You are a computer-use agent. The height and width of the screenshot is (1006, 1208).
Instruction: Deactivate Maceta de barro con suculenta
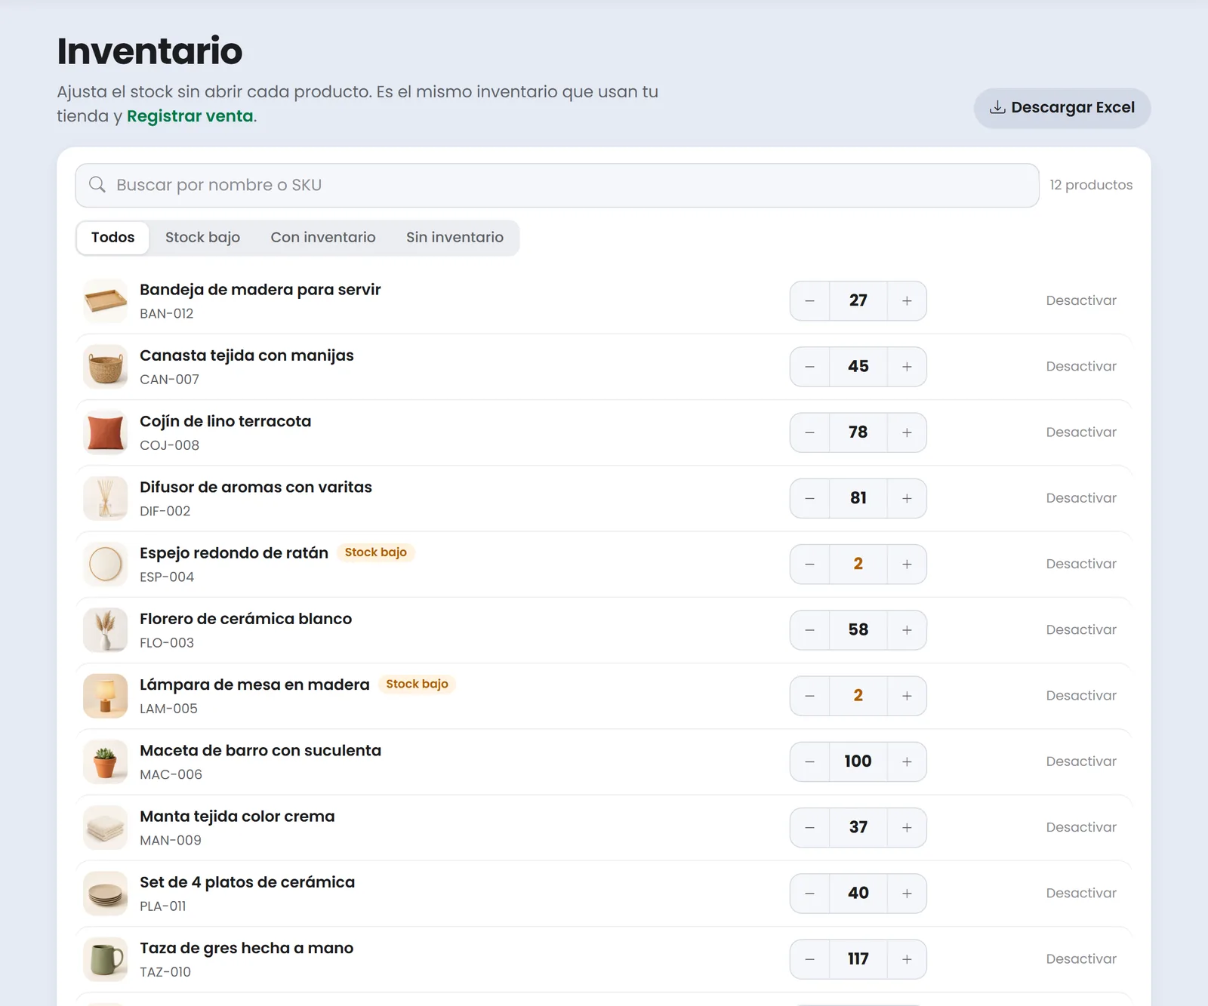tap(1081, 761)
